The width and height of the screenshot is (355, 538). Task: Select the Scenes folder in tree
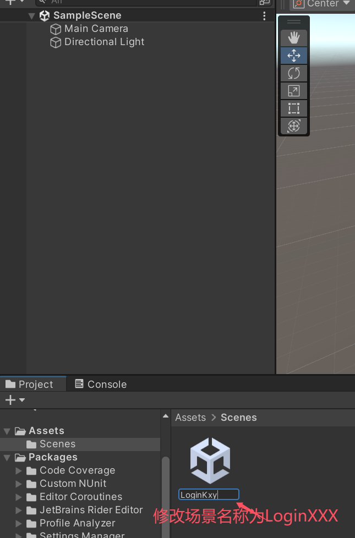[57, 444]
